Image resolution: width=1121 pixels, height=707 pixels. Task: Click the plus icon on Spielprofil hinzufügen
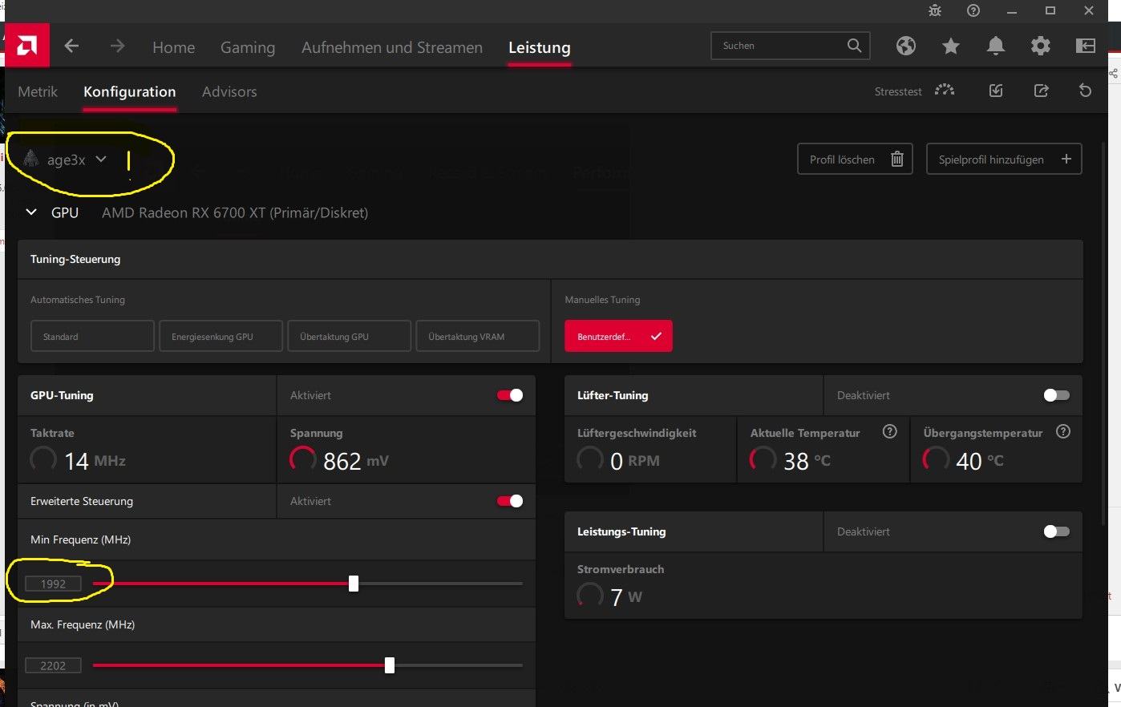tap(1066, 159)
